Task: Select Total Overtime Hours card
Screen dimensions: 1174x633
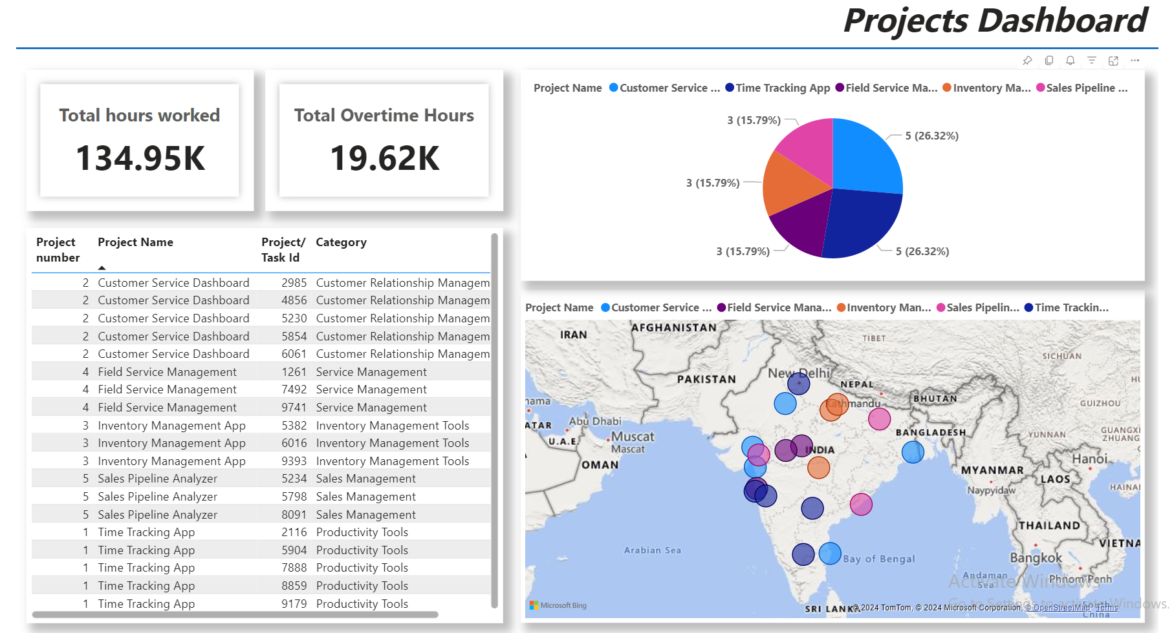Action: (x=384, y=140)
